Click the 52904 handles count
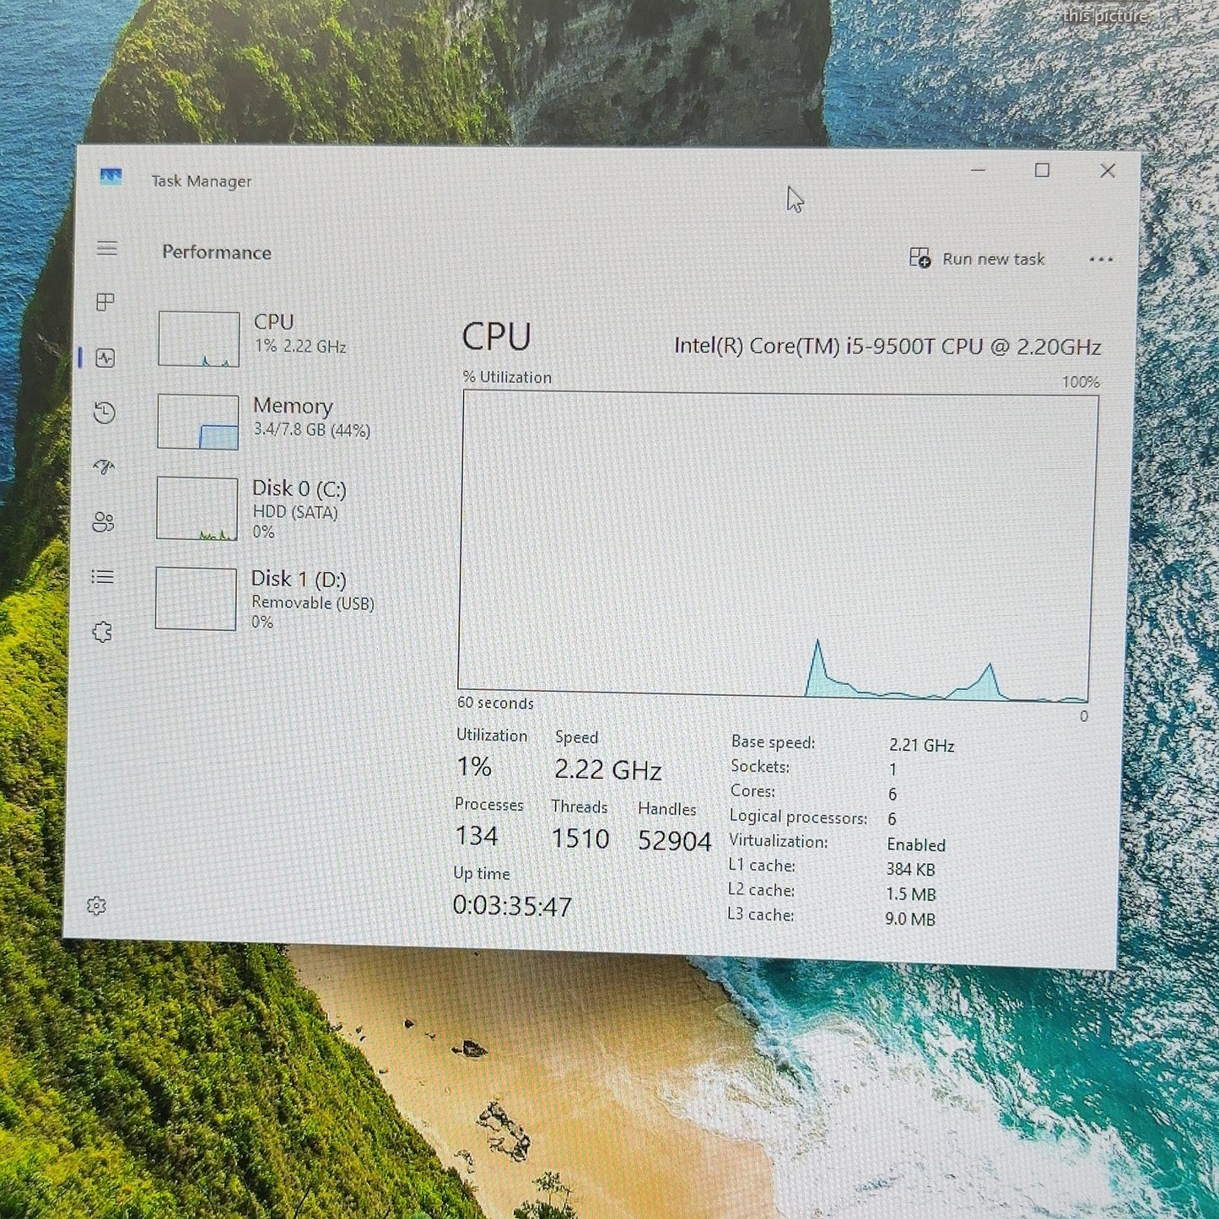Image resolution: width=1219 pixels, height=1219 pixels. (675, 841)
